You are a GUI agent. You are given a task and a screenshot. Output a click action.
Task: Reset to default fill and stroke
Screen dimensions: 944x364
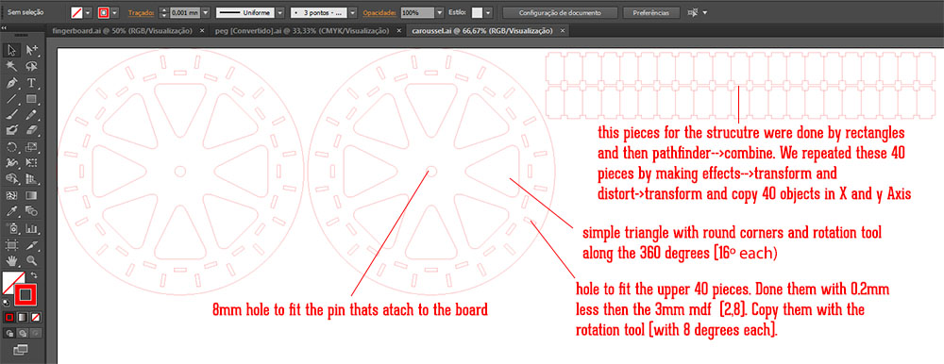click(x=7, y=303)
